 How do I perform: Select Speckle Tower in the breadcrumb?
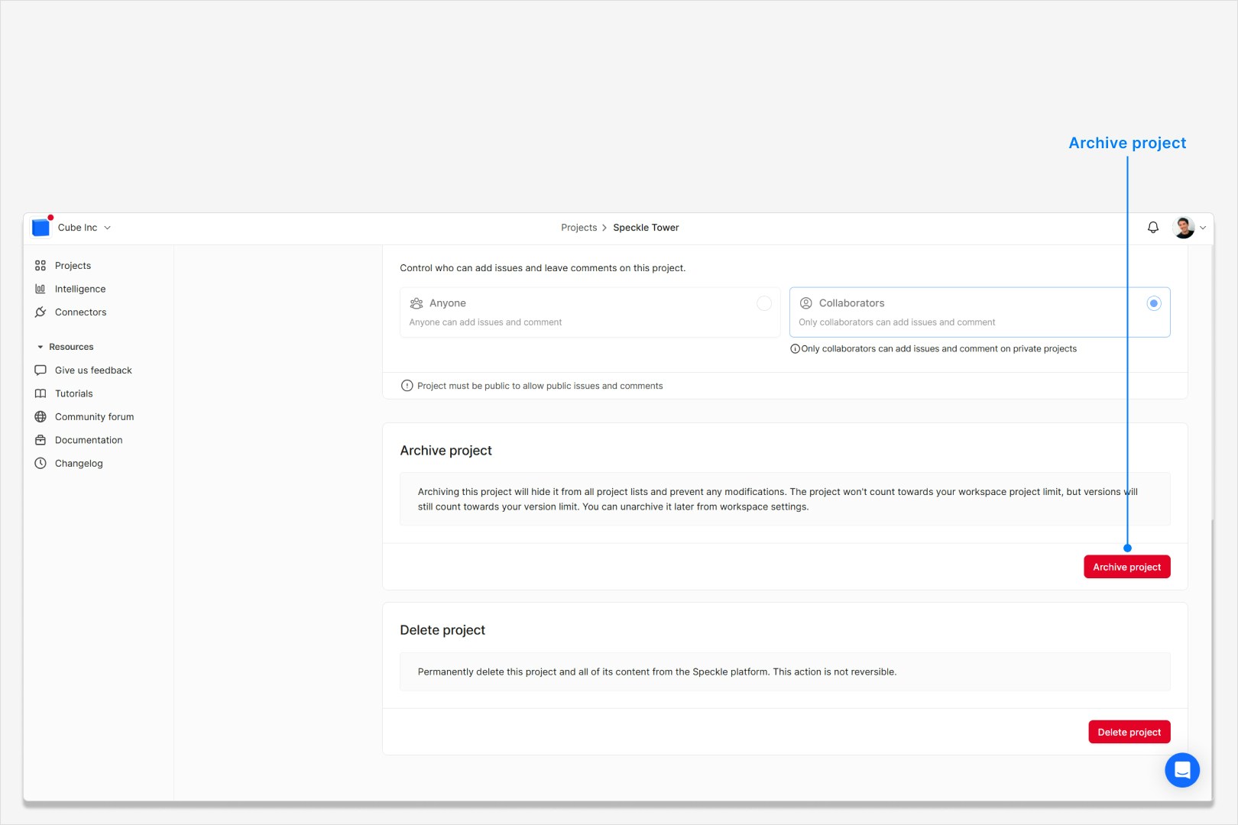(646, 227)
